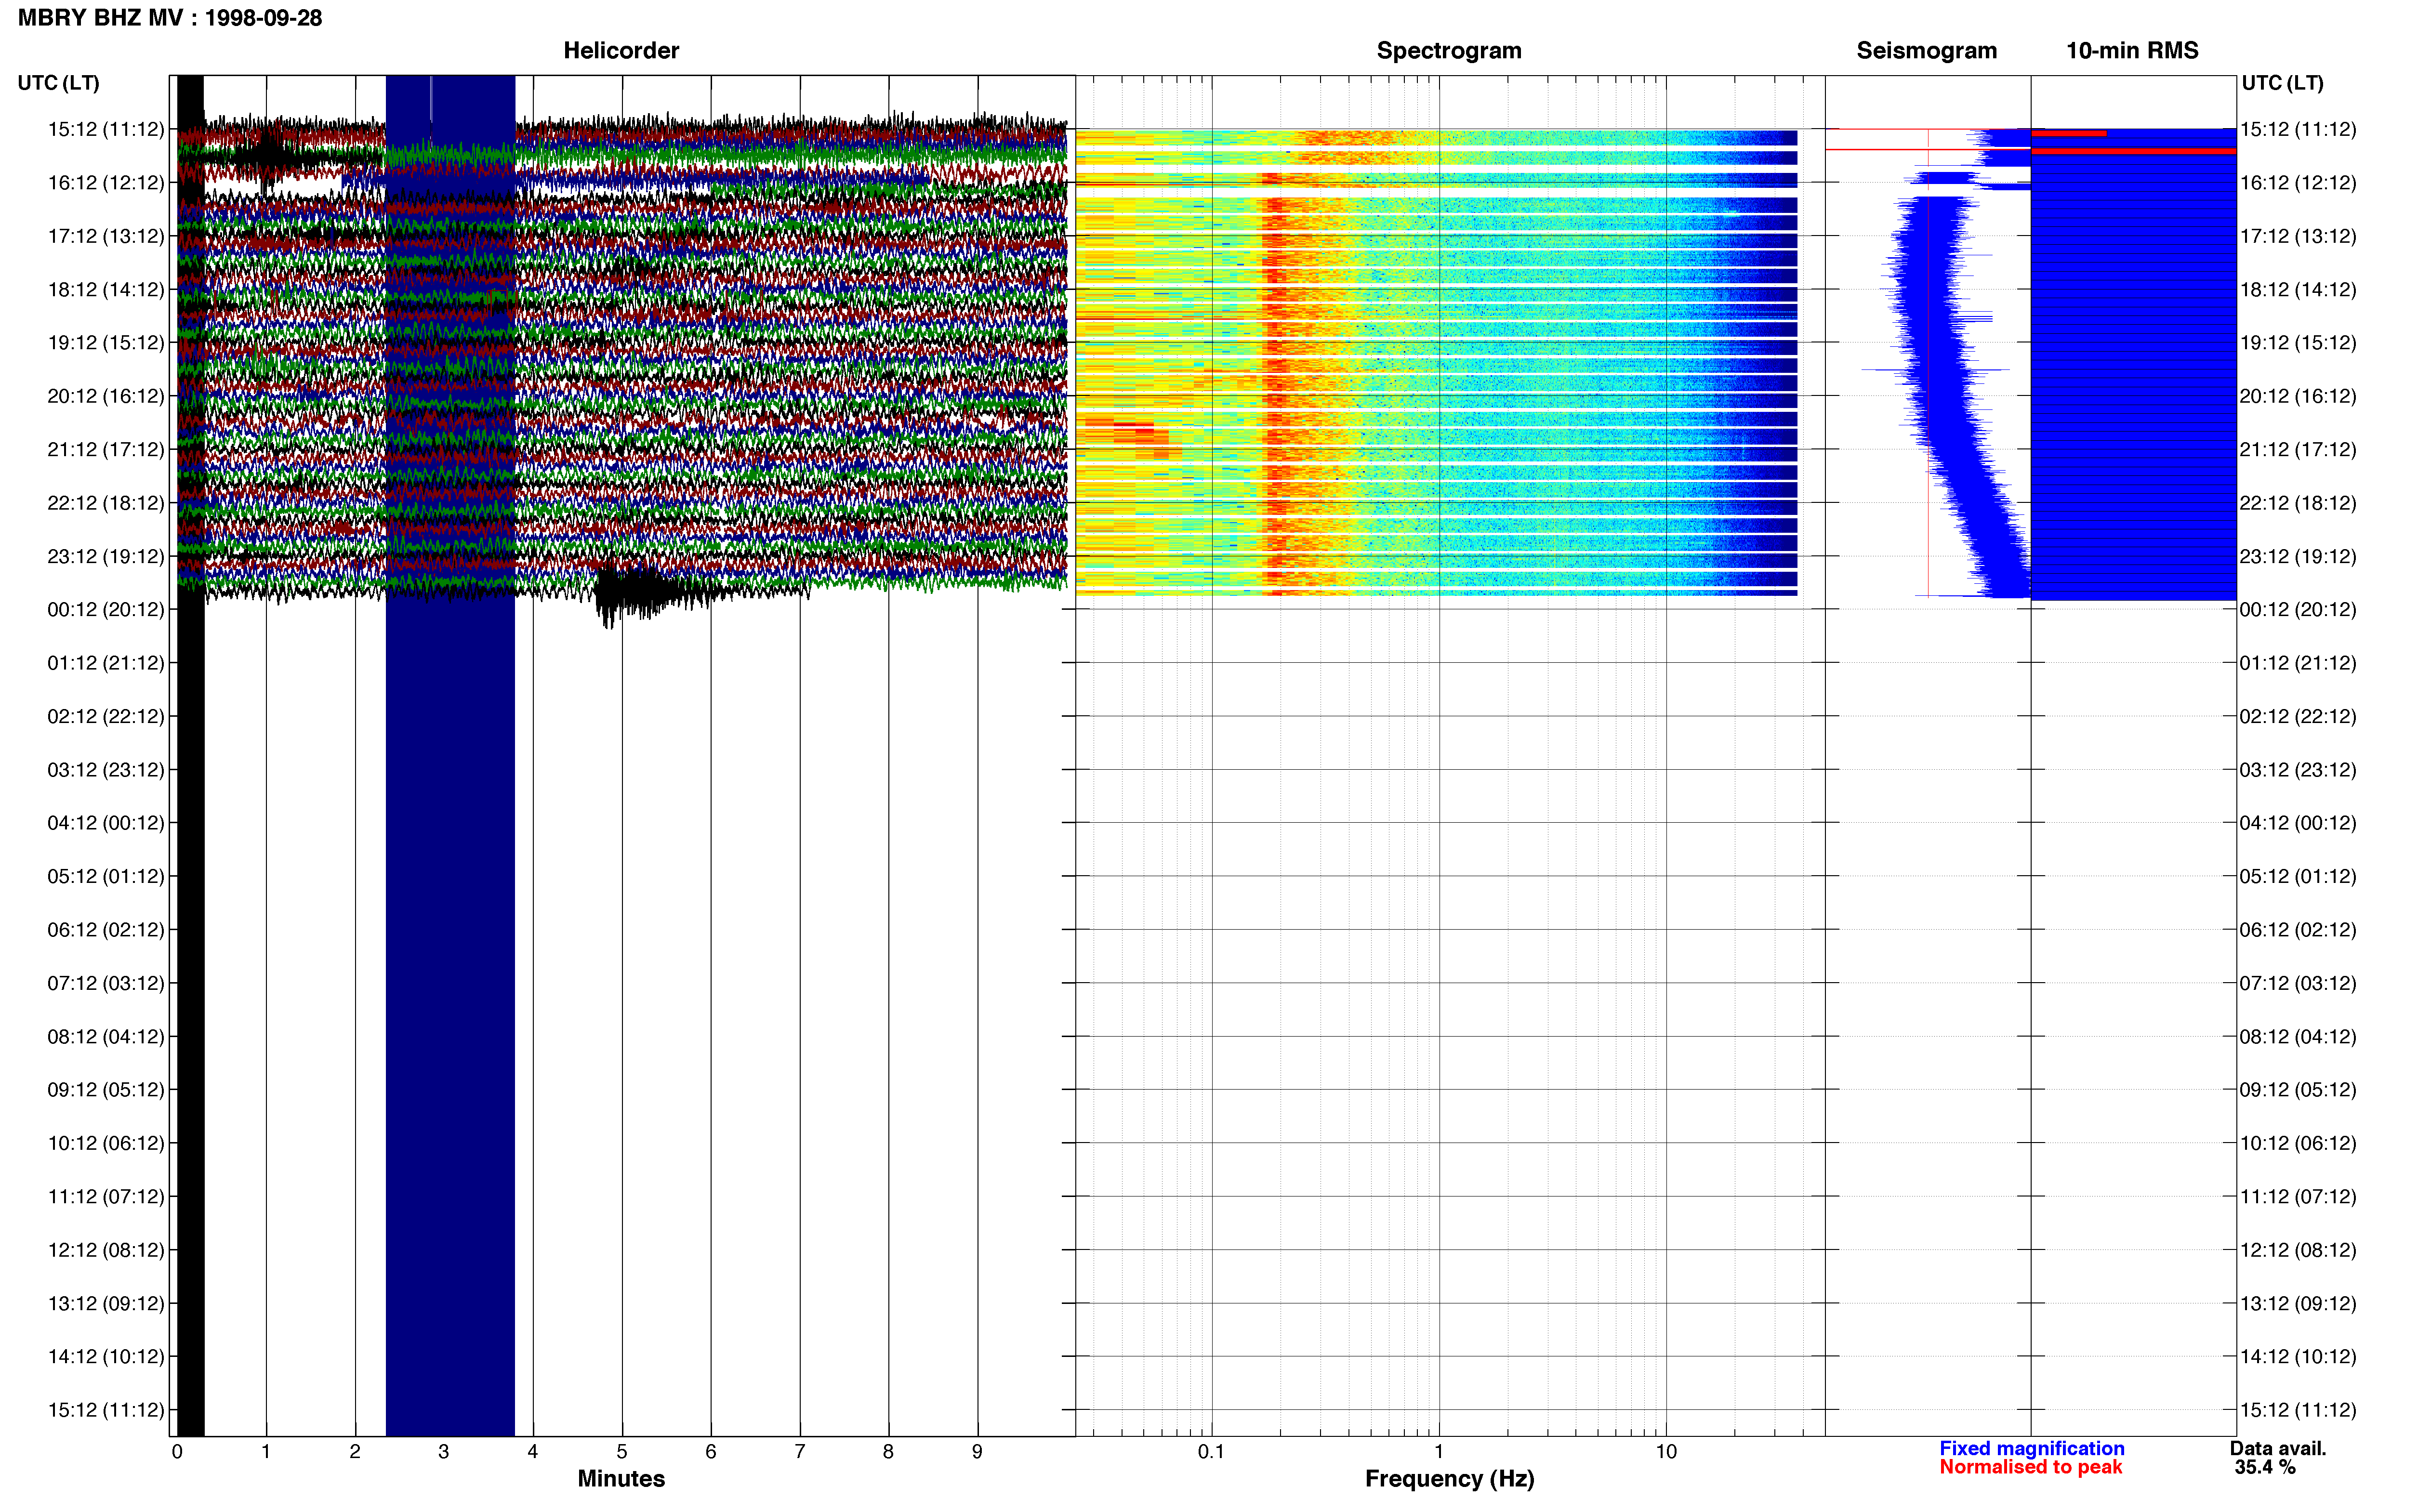Click the 'UTC (LT)' label above the left time axis
The image size is (2418, 1512).
pyautogui.click(x=59, y=83)
